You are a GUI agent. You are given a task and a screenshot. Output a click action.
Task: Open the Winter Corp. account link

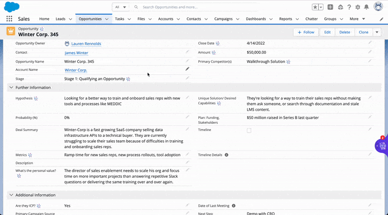point(76,70)
